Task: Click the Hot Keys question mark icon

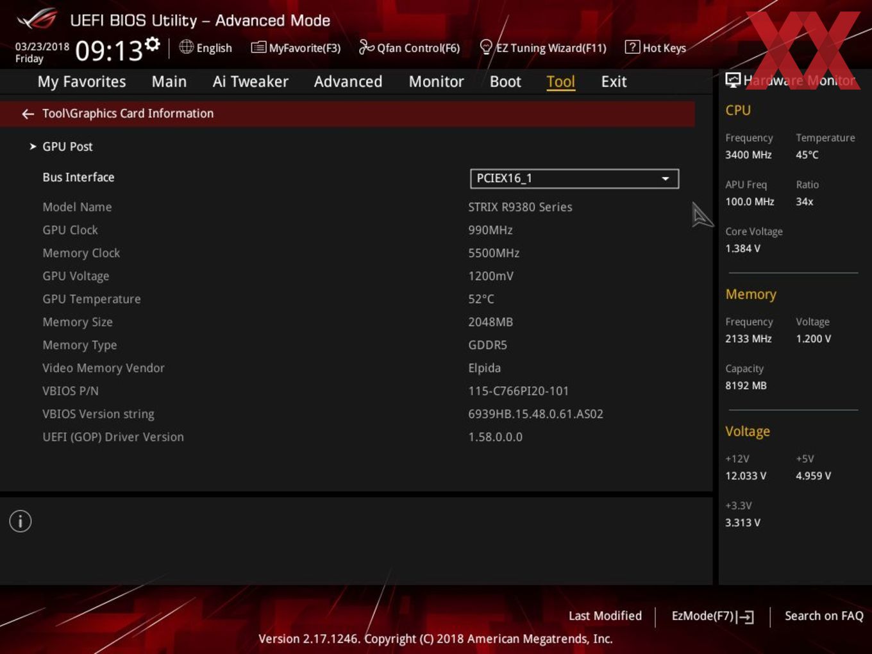Action: pyautogui.click(x=632, y=47)
